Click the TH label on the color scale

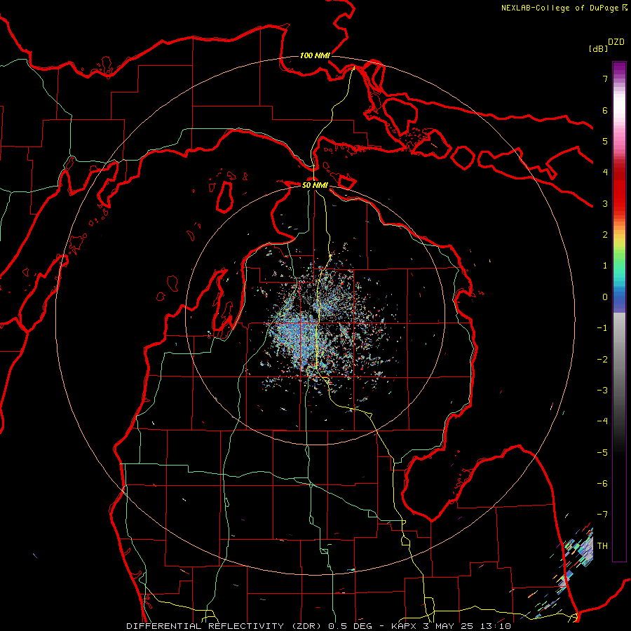pos(602,545)
